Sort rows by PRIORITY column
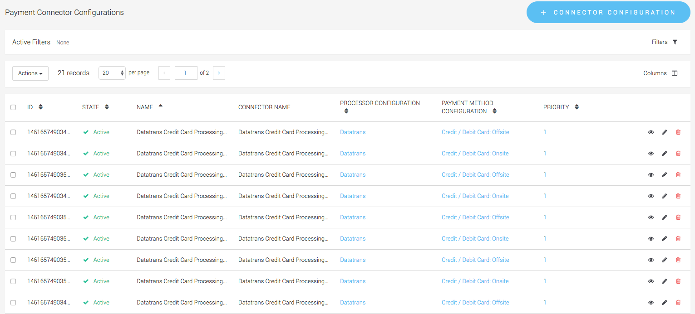This screenshot has width=695, height=314. [x=577, y=107]
